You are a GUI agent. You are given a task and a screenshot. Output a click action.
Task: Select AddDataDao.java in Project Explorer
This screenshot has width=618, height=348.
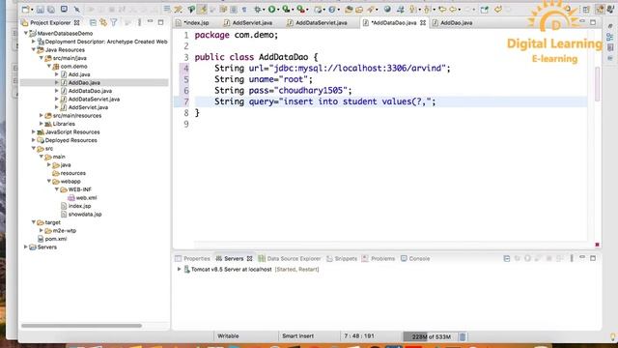(x=90, y=91)
